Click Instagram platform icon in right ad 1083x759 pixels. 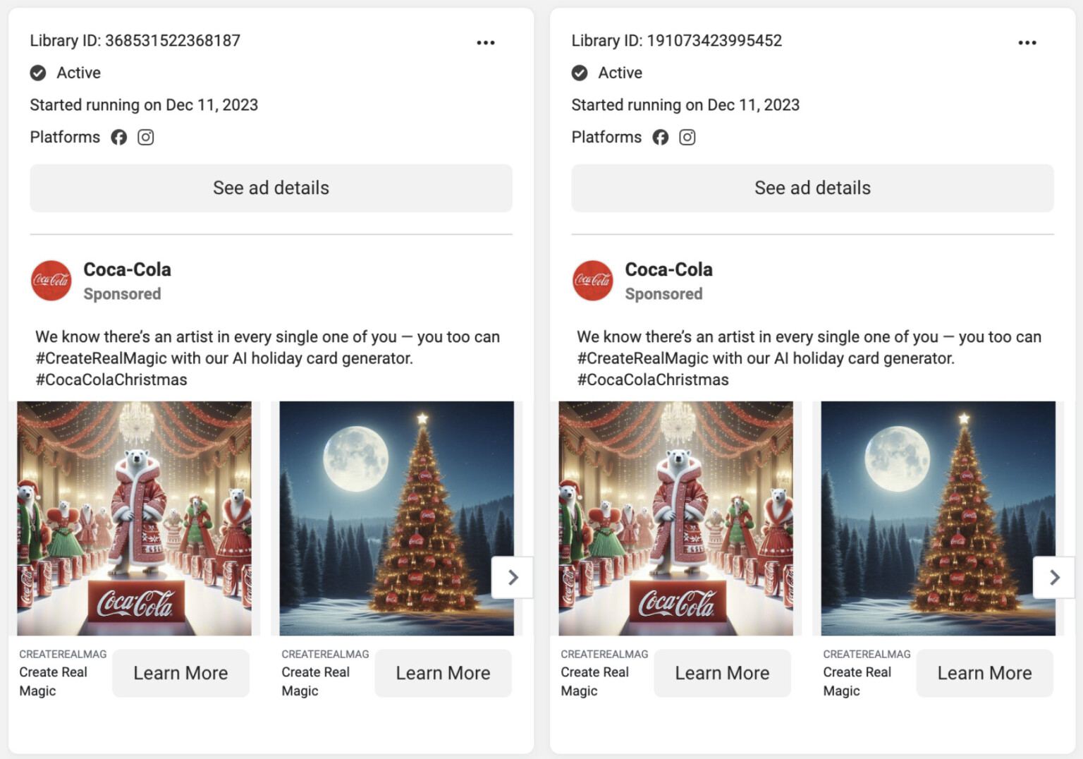(x=687, y=138)
